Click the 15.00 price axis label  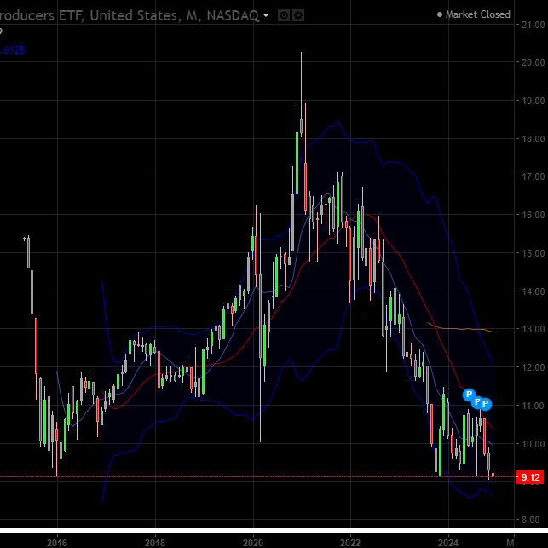click(x=533, y=253)
